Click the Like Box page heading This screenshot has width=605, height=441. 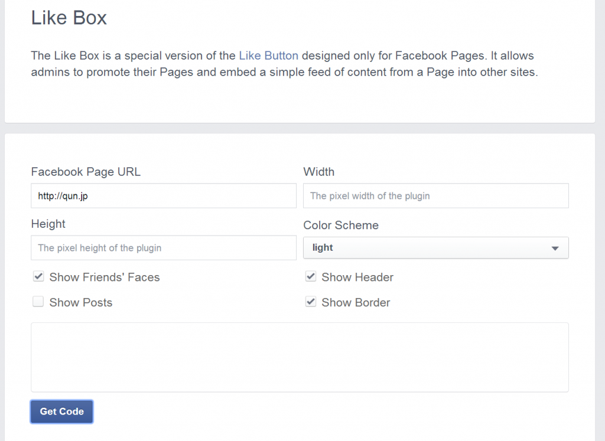point(69,18)
